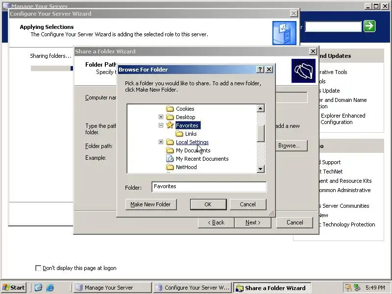Image resolution: width=392 pixels, height=294 pixels.
Task: Switch to Manage Your Server taskbar button
Action: [x=112, y=288]
